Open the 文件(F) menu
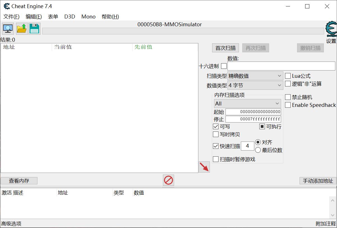The image size is (337, 228). pos(11,17)
